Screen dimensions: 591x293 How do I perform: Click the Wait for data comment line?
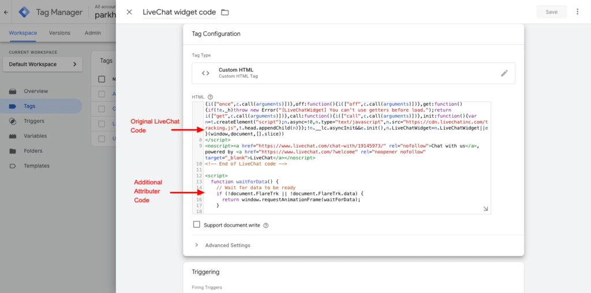pyautogui.click(x=256, y=187)
